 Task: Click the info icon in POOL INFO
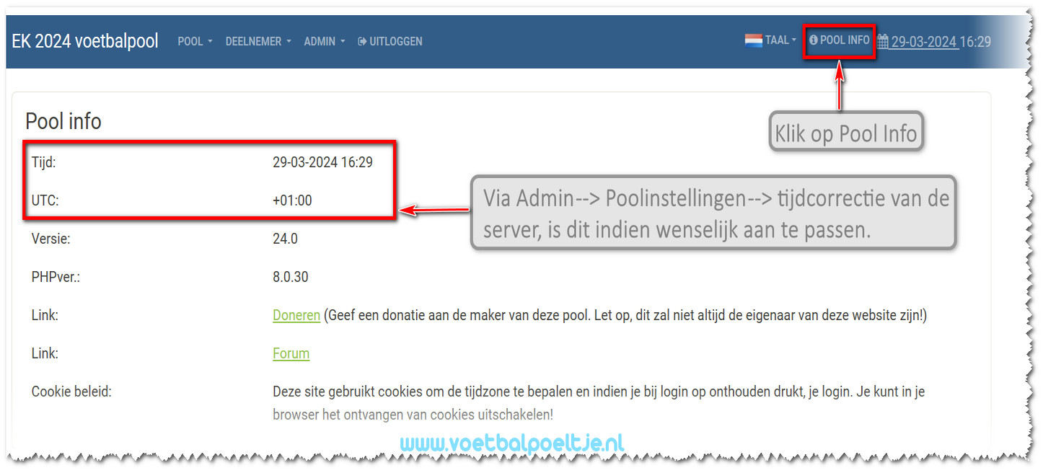tap(814, 40)
